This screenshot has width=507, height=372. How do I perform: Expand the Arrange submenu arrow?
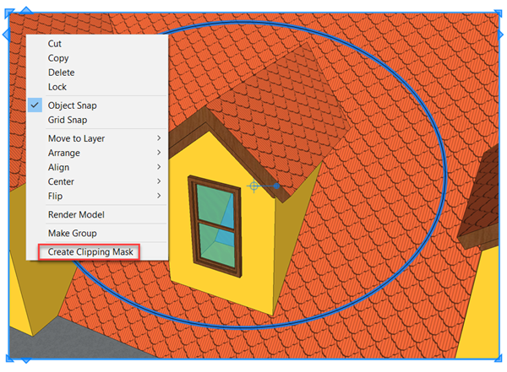click(159, 153)
